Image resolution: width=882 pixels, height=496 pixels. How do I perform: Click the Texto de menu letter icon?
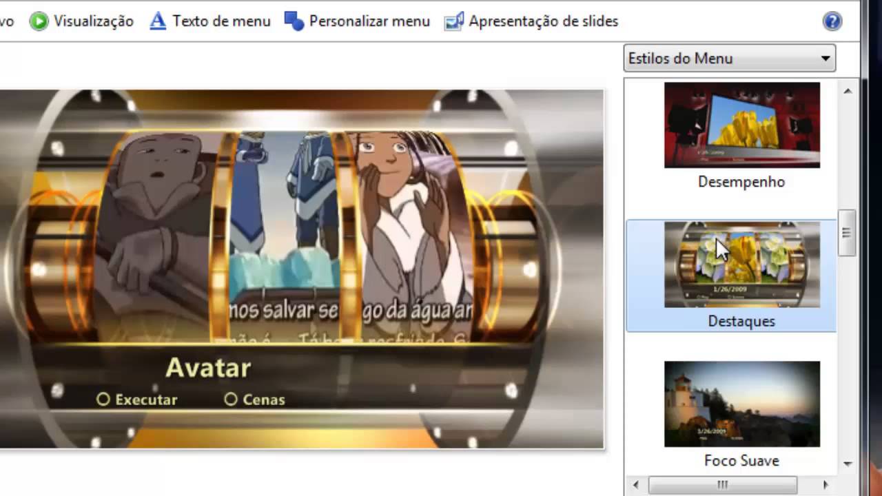coord(158,21)
